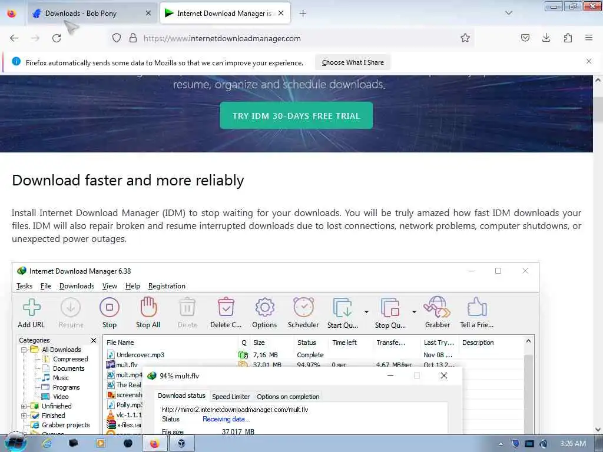Click the Tell a Frie... thumbs-up icon
Viewport: 603px width, 452px height.
pos(477,307)
